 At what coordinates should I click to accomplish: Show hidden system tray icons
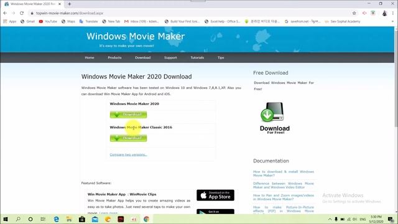[x=330, y=219]
